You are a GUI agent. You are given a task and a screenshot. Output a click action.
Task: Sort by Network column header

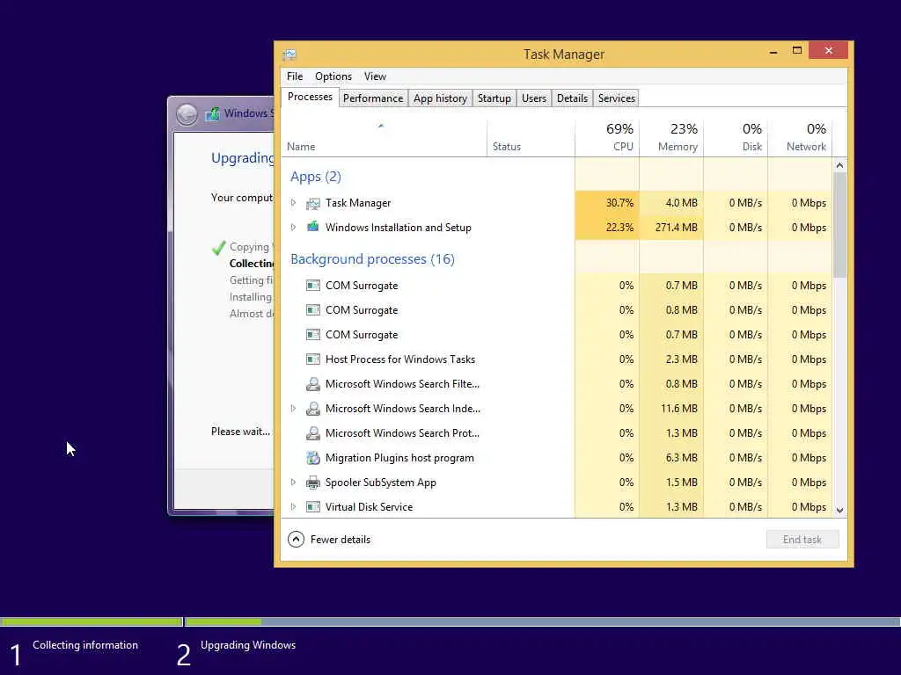point(800,138)
